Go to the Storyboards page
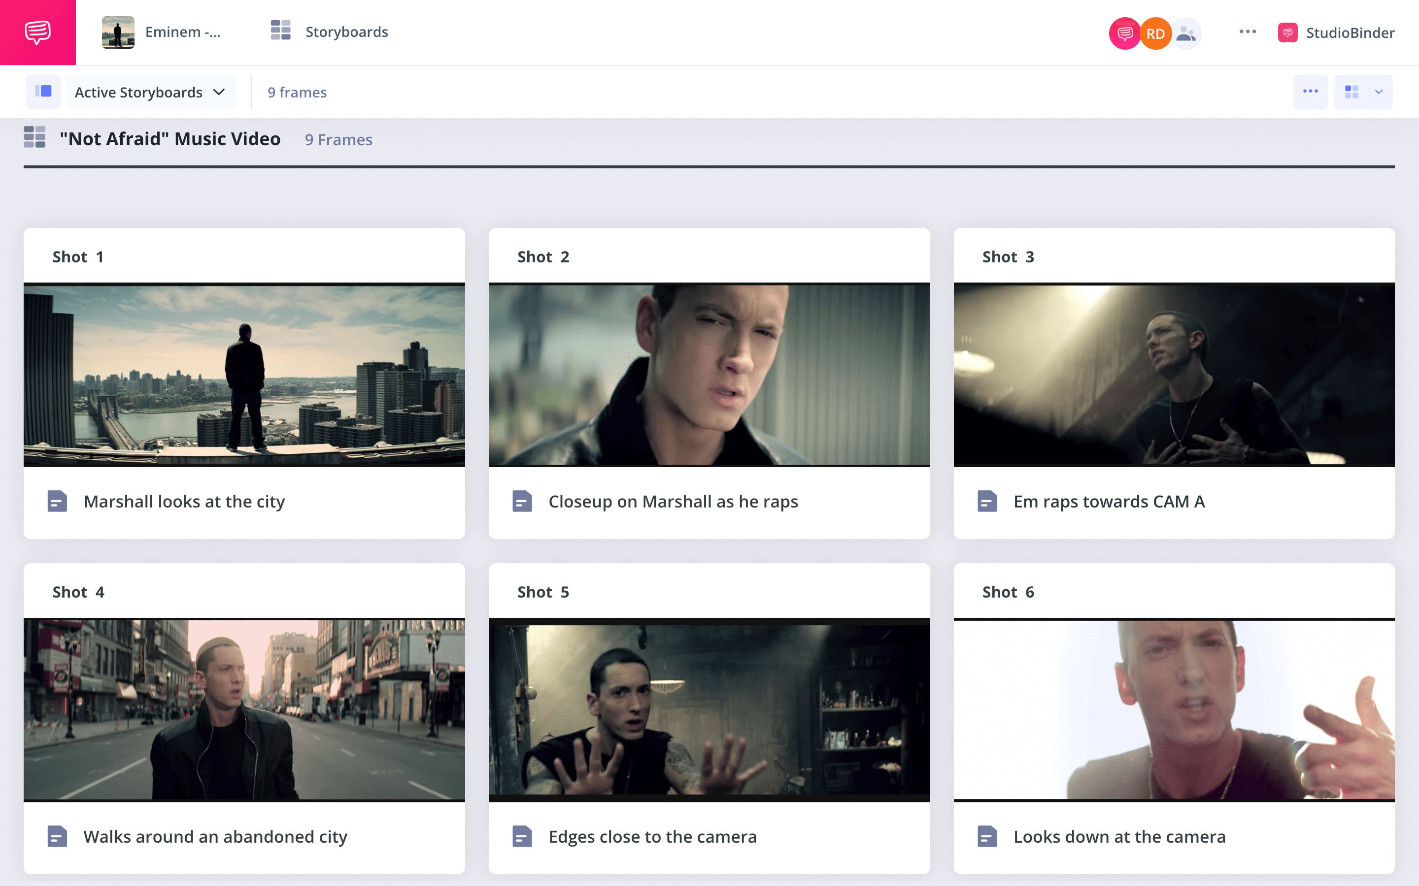The width and height of the screenshot is (1419, 886). point(346,32)
